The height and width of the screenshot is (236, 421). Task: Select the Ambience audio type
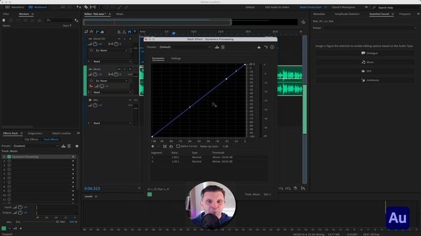pos(365,80)
